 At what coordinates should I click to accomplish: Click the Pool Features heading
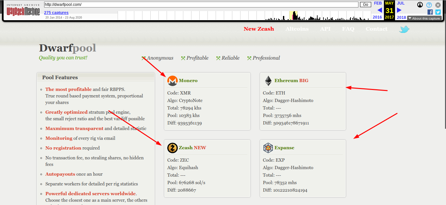pos(60,78)
